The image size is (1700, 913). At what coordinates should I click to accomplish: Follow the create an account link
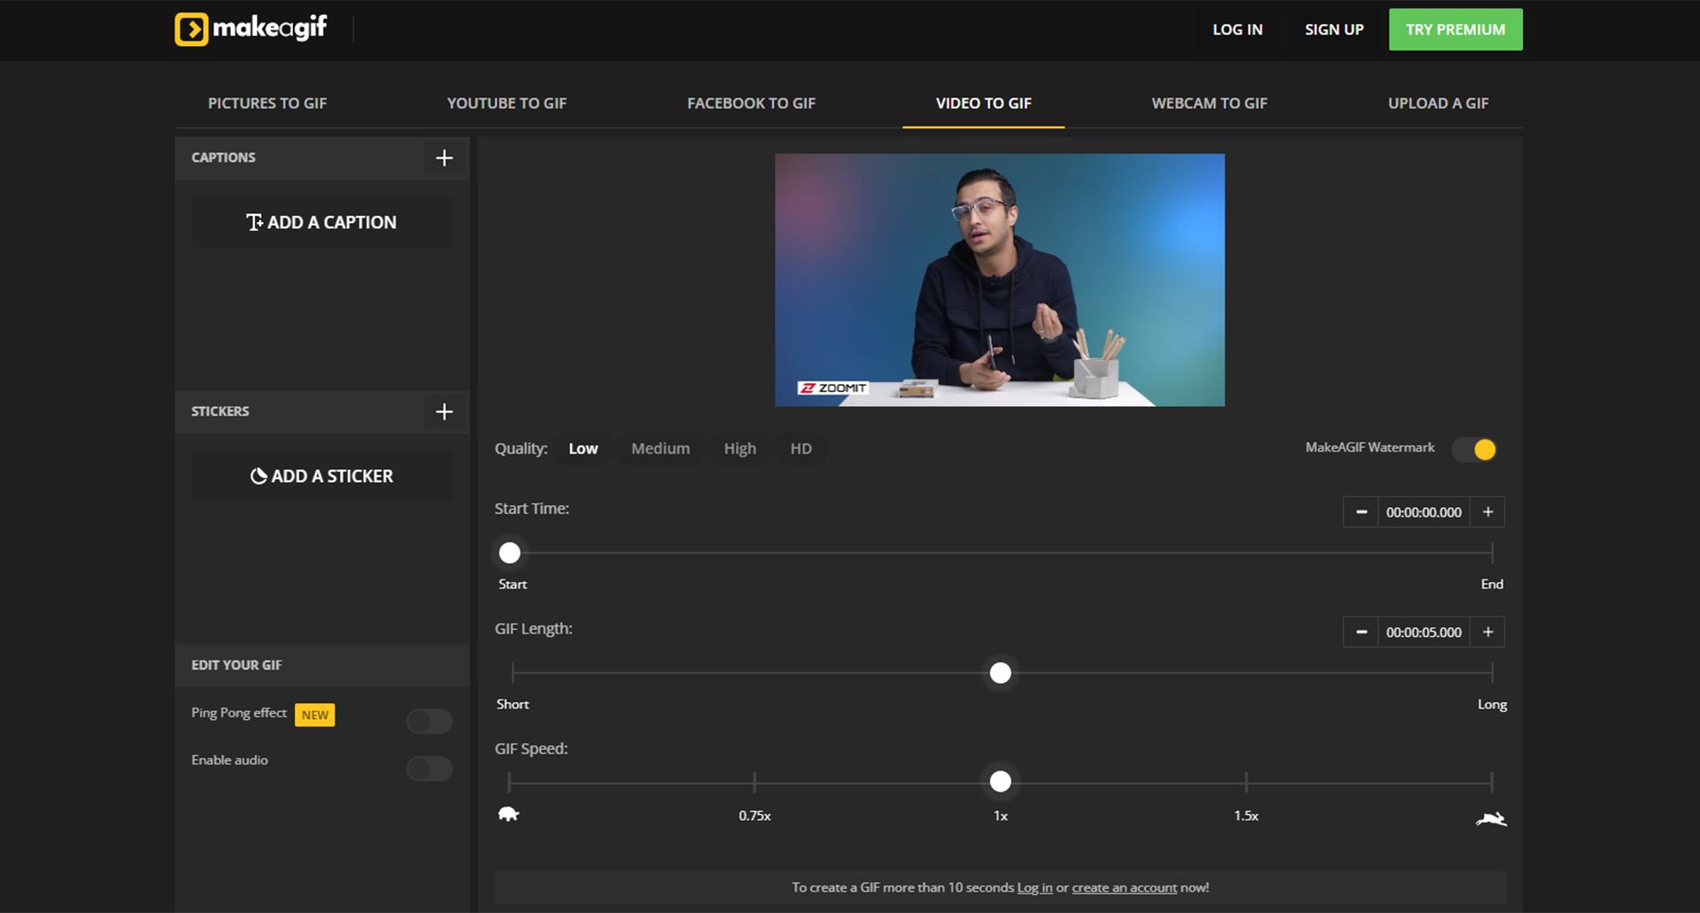1124,888
